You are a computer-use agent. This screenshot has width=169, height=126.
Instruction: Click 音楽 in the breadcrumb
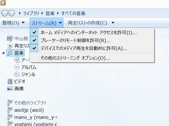pos(50,13)
